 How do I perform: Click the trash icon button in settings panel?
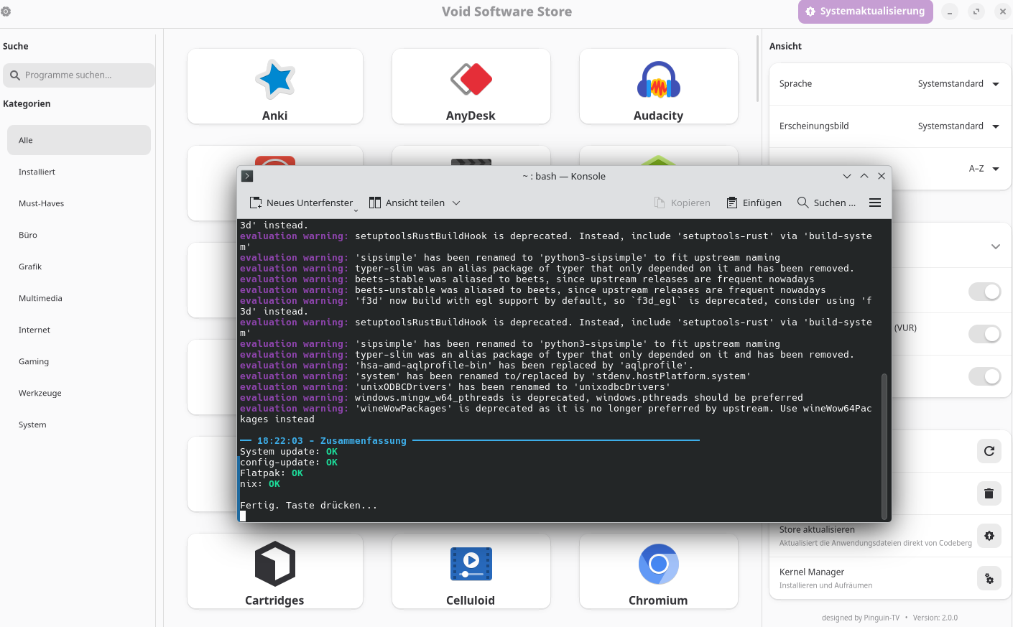(x=989, y=493)
